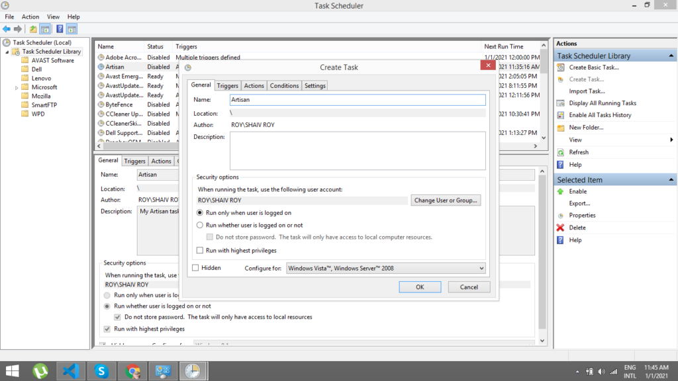
Task: Close the Create Task dialog with red X
Action: pos(488,65)
